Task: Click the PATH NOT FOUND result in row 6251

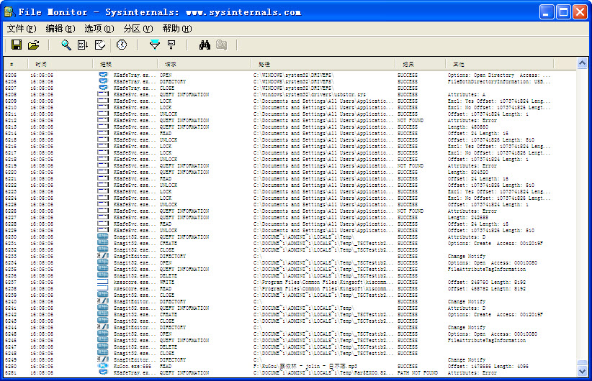Action: click(417, 372)
